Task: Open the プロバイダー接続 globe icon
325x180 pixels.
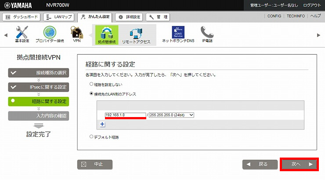Action: point(50,34)
